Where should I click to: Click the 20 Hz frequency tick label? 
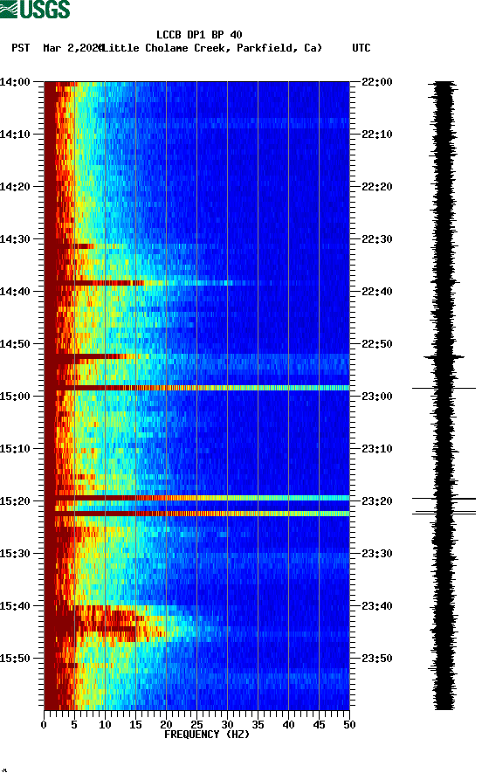pyautogui.click(x=166, y=725)
